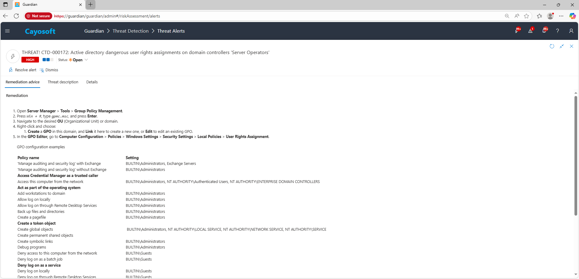
Task: Open lightning bolt threat alerts notifications
Action: [517, 31]
